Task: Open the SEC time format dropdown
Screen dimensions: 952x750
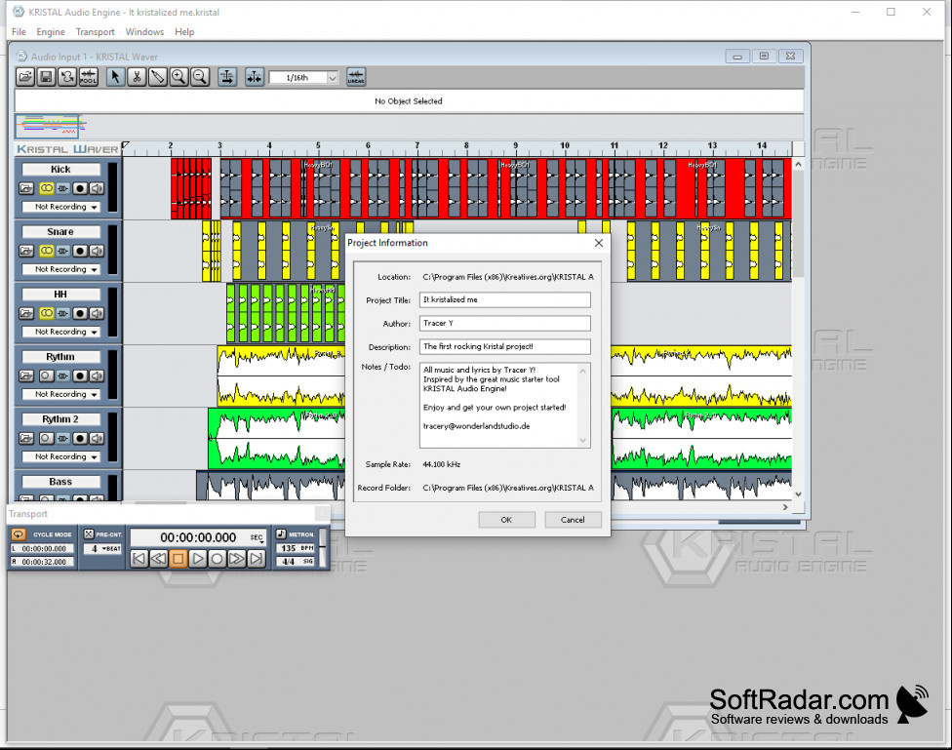Action: click(258, 538)
